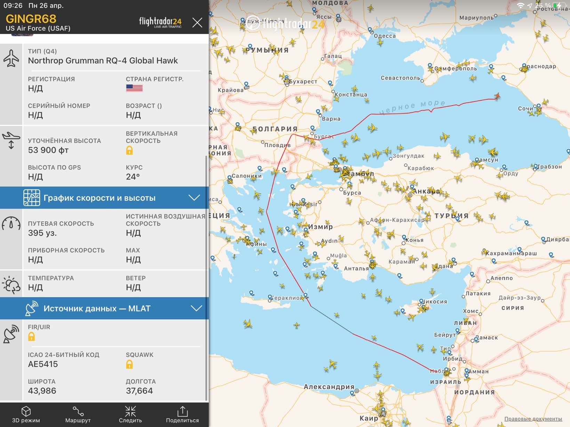This screenshot has height=427, width=570.
Task: Tap the airport pin near Симферополь
Action: [430, 66]
